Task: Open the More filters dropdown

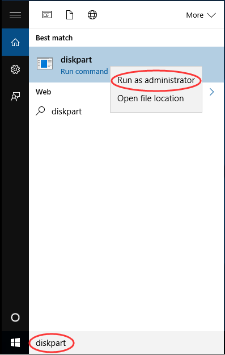Action: coord(201,15)
